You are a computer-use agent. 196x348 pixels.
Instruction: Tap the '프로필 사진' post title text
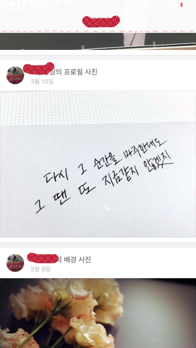pyautogui.click(x=81, y=72)
